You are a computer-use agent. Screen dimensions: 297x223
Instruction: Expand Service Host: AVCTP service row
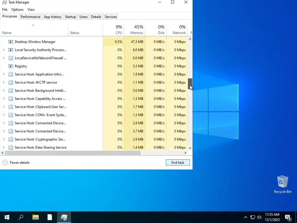pos(3,82)
